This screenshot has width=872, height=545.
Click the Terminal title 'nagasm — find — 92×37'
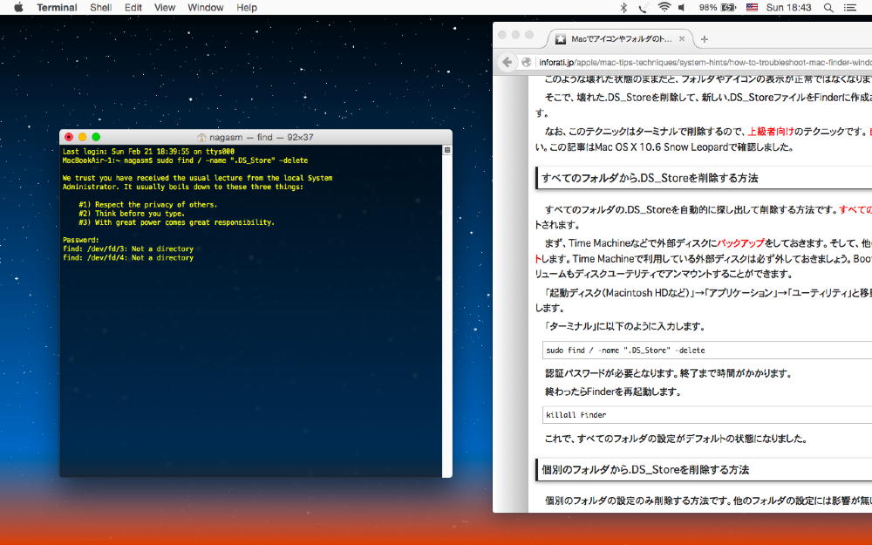(x=262, y=138)
